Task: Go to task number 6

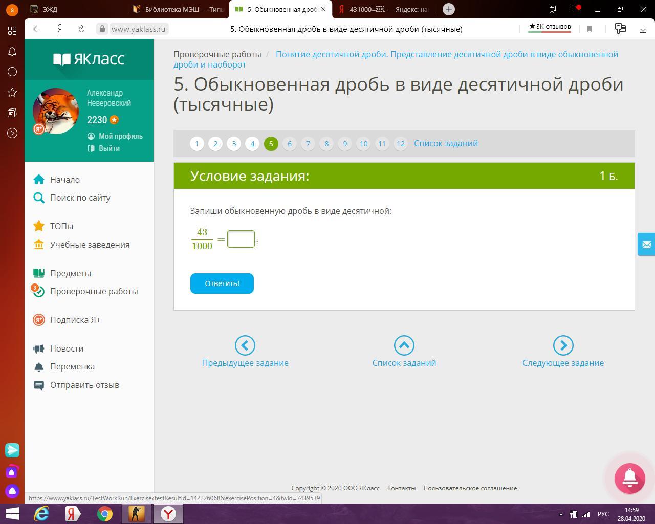Action: pos(290,144)
